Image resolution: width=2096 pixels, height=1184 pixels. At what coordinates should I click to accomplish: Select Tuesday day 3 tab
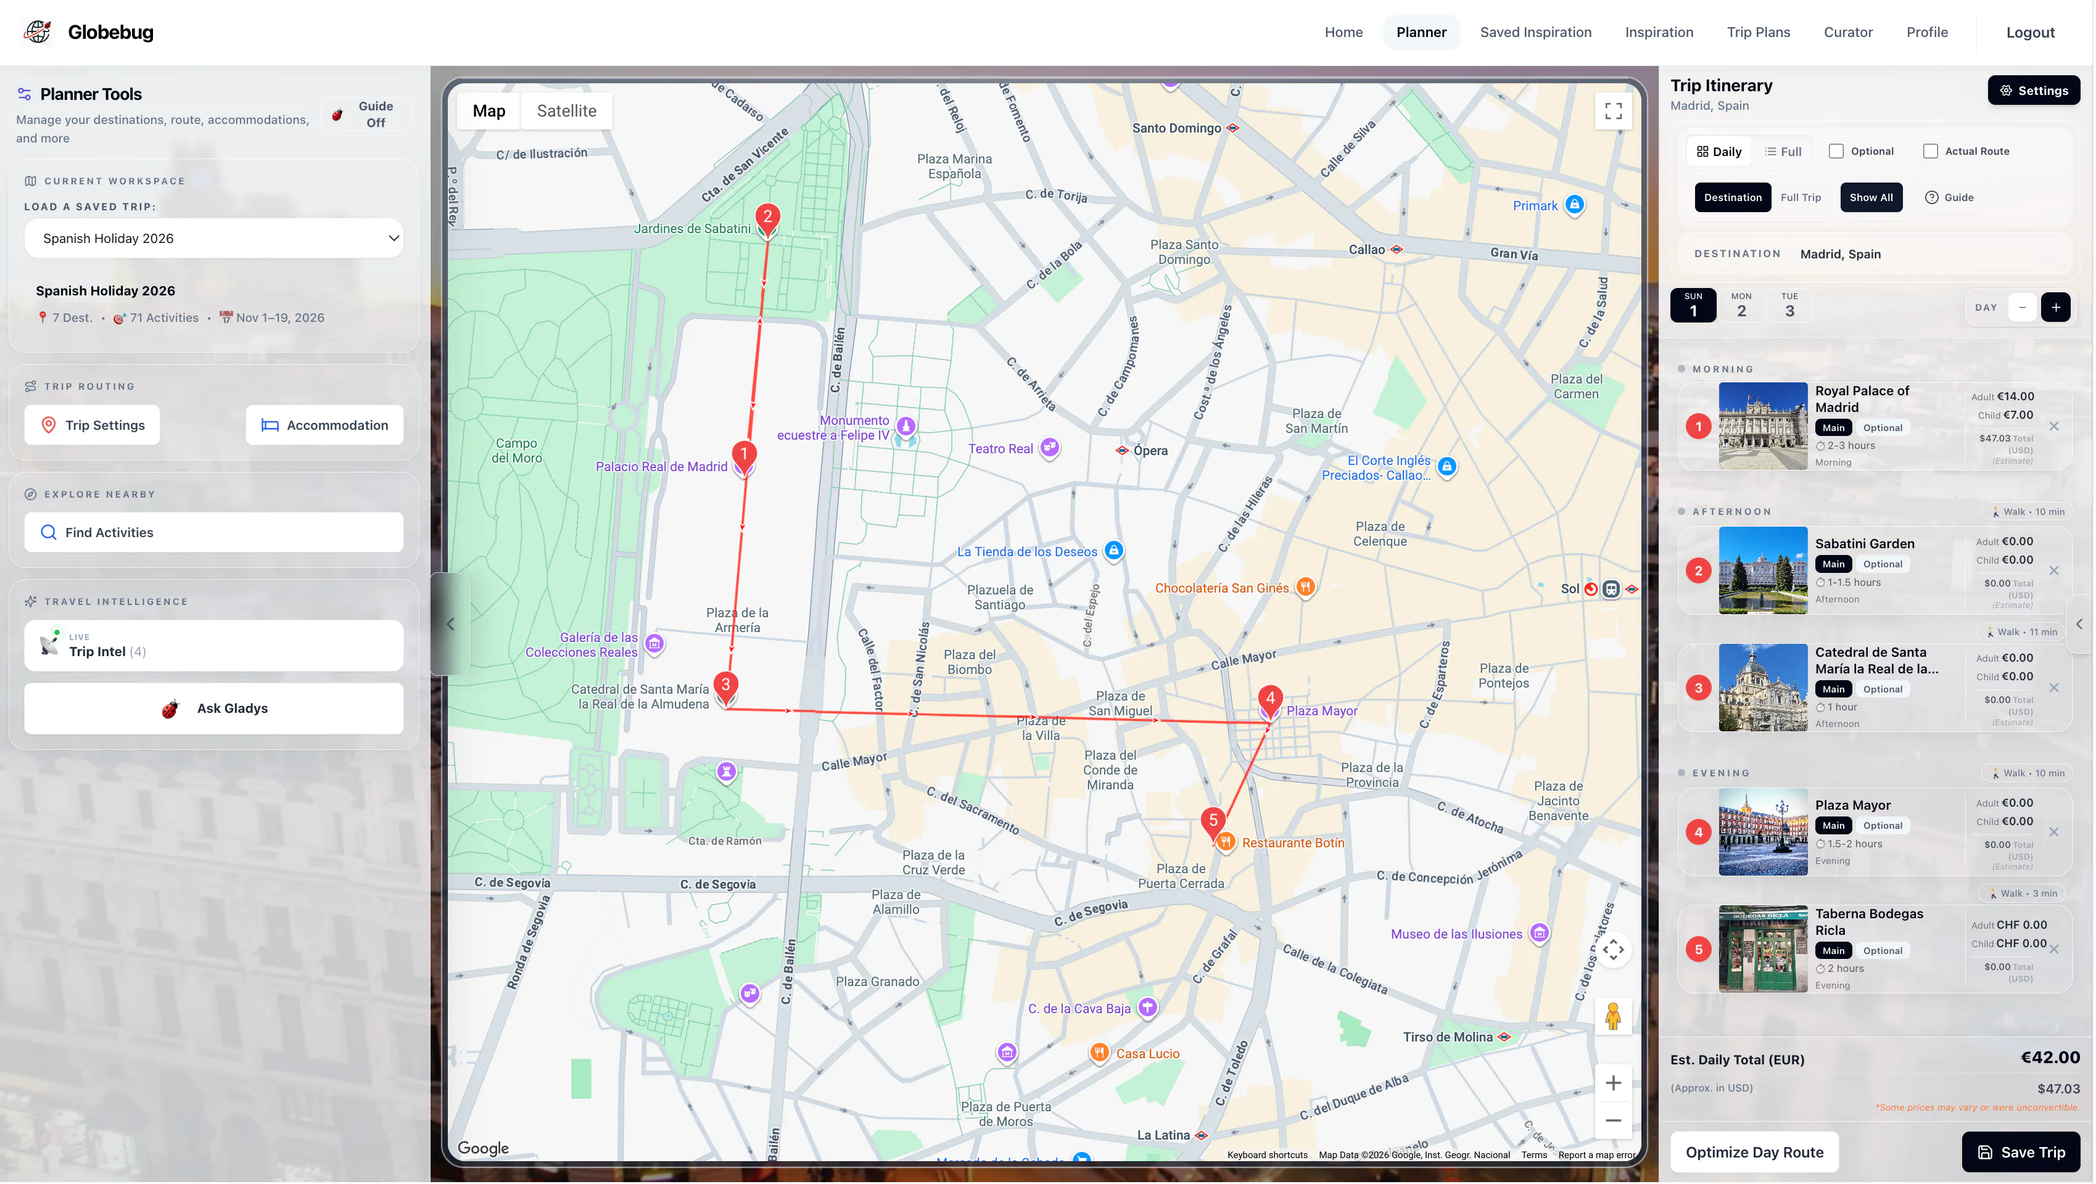tap(1788, 305)
